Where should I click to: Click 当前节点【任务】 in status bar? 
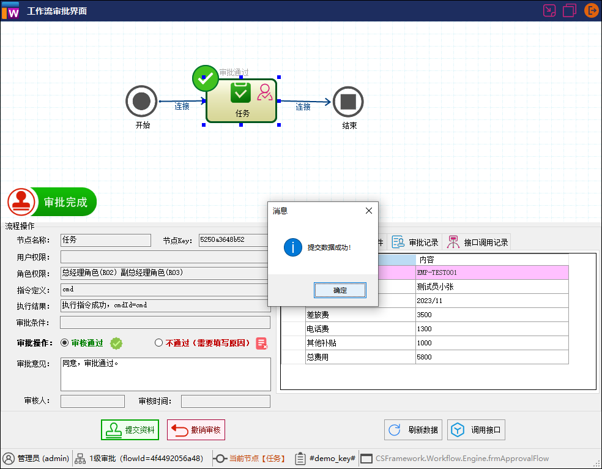click(x=258, y=458)
